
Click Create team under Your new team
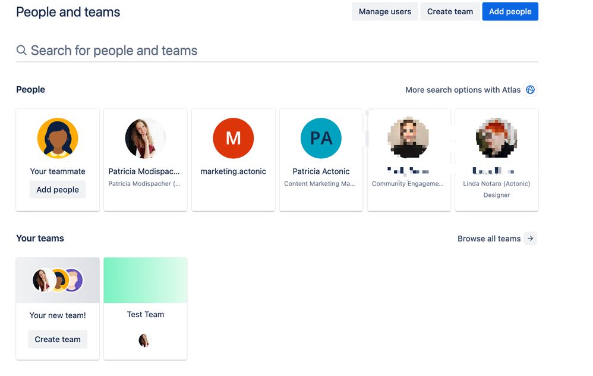click(57, 339)
